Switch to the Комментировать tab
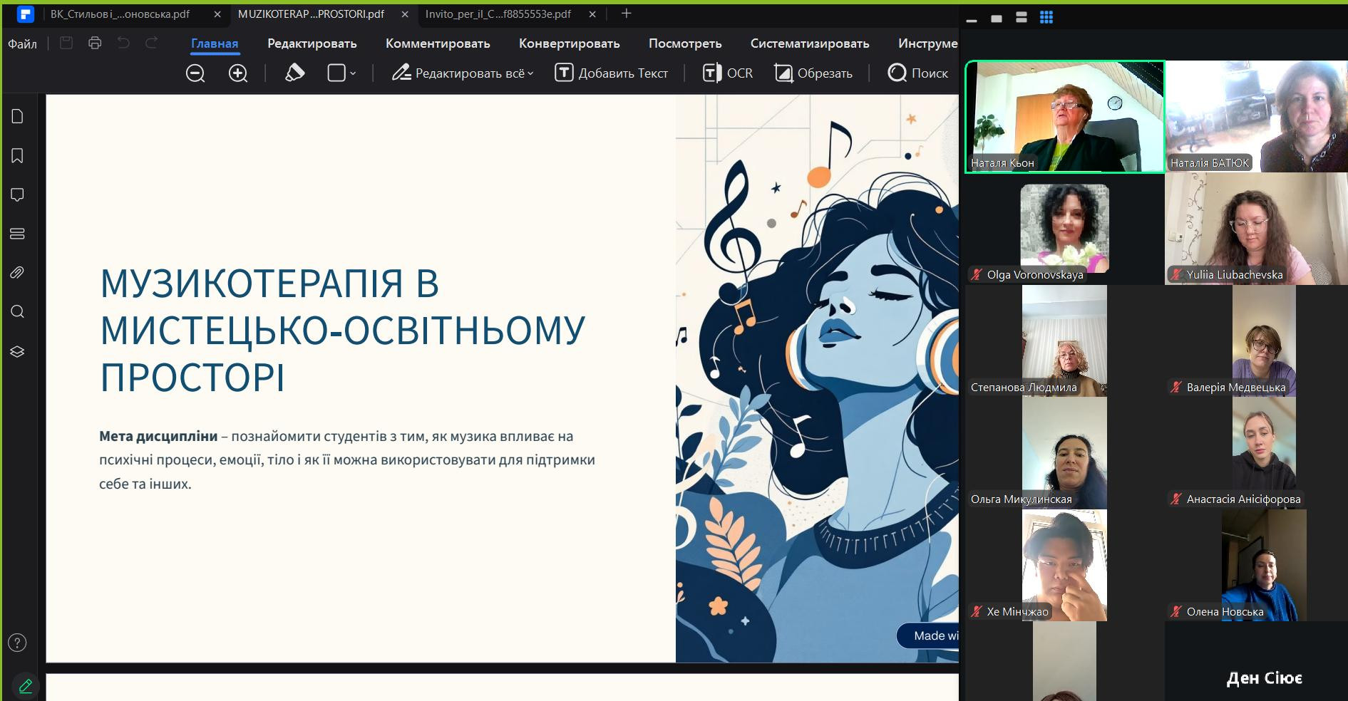 coord(438,43)
